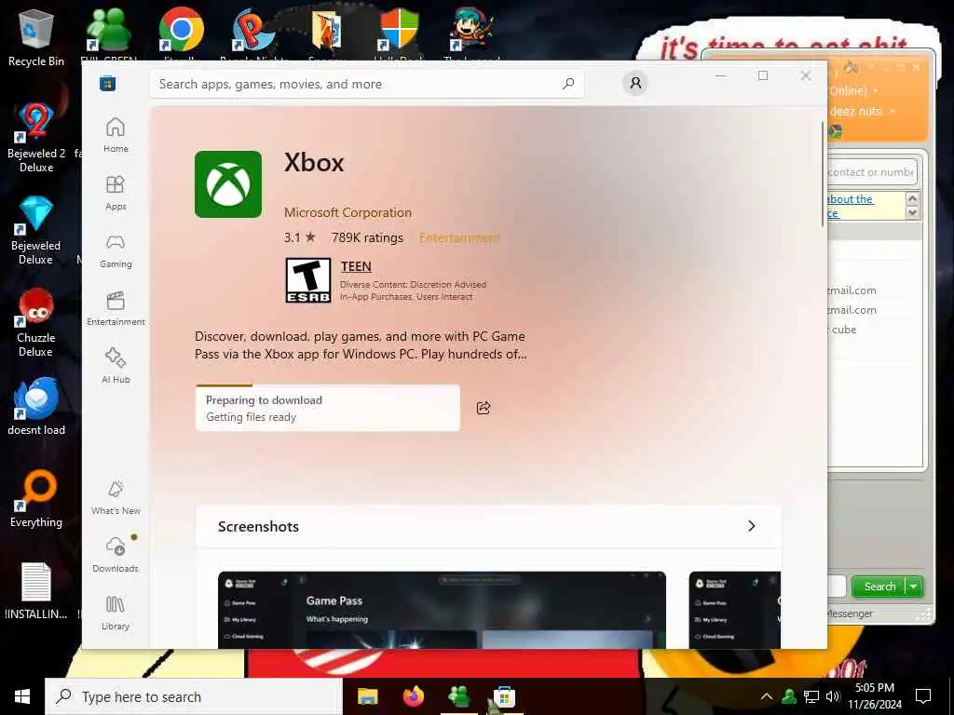Click the Microsoft Store logo icon
This screenshot has height=715, width=954.
108,83
